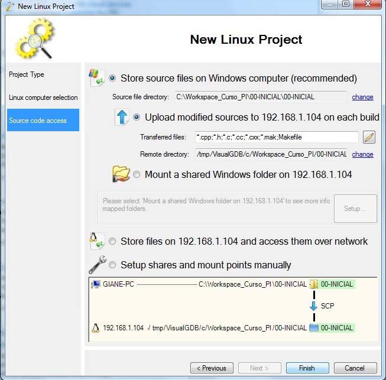Click the C:\Workspace_Curso_PI\00-INICIAL path in diagram

pos(252,284)
